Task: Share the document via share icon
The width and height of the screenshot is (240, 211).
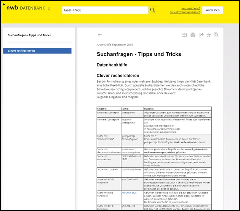Action: click(x=201, y=35)
